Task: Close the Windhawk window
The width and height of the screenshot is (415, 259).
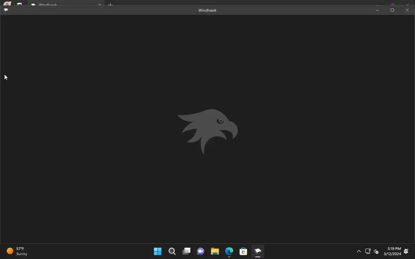Action: point(407,10)
